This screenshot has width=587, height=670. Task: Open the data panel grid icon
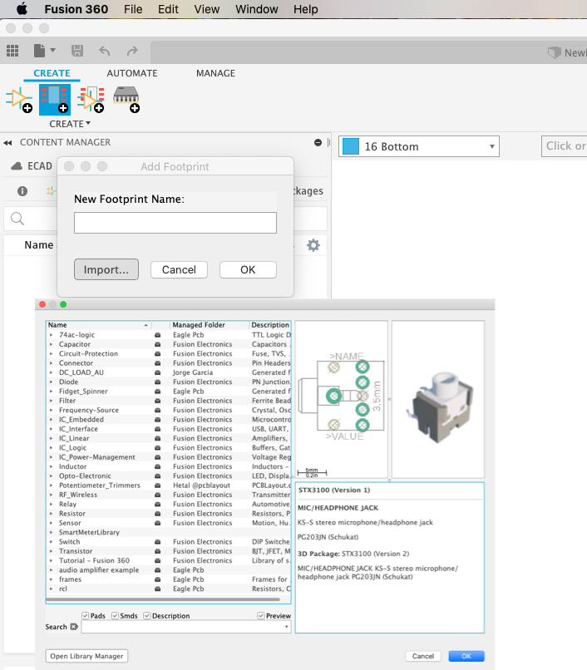point(12,51)
